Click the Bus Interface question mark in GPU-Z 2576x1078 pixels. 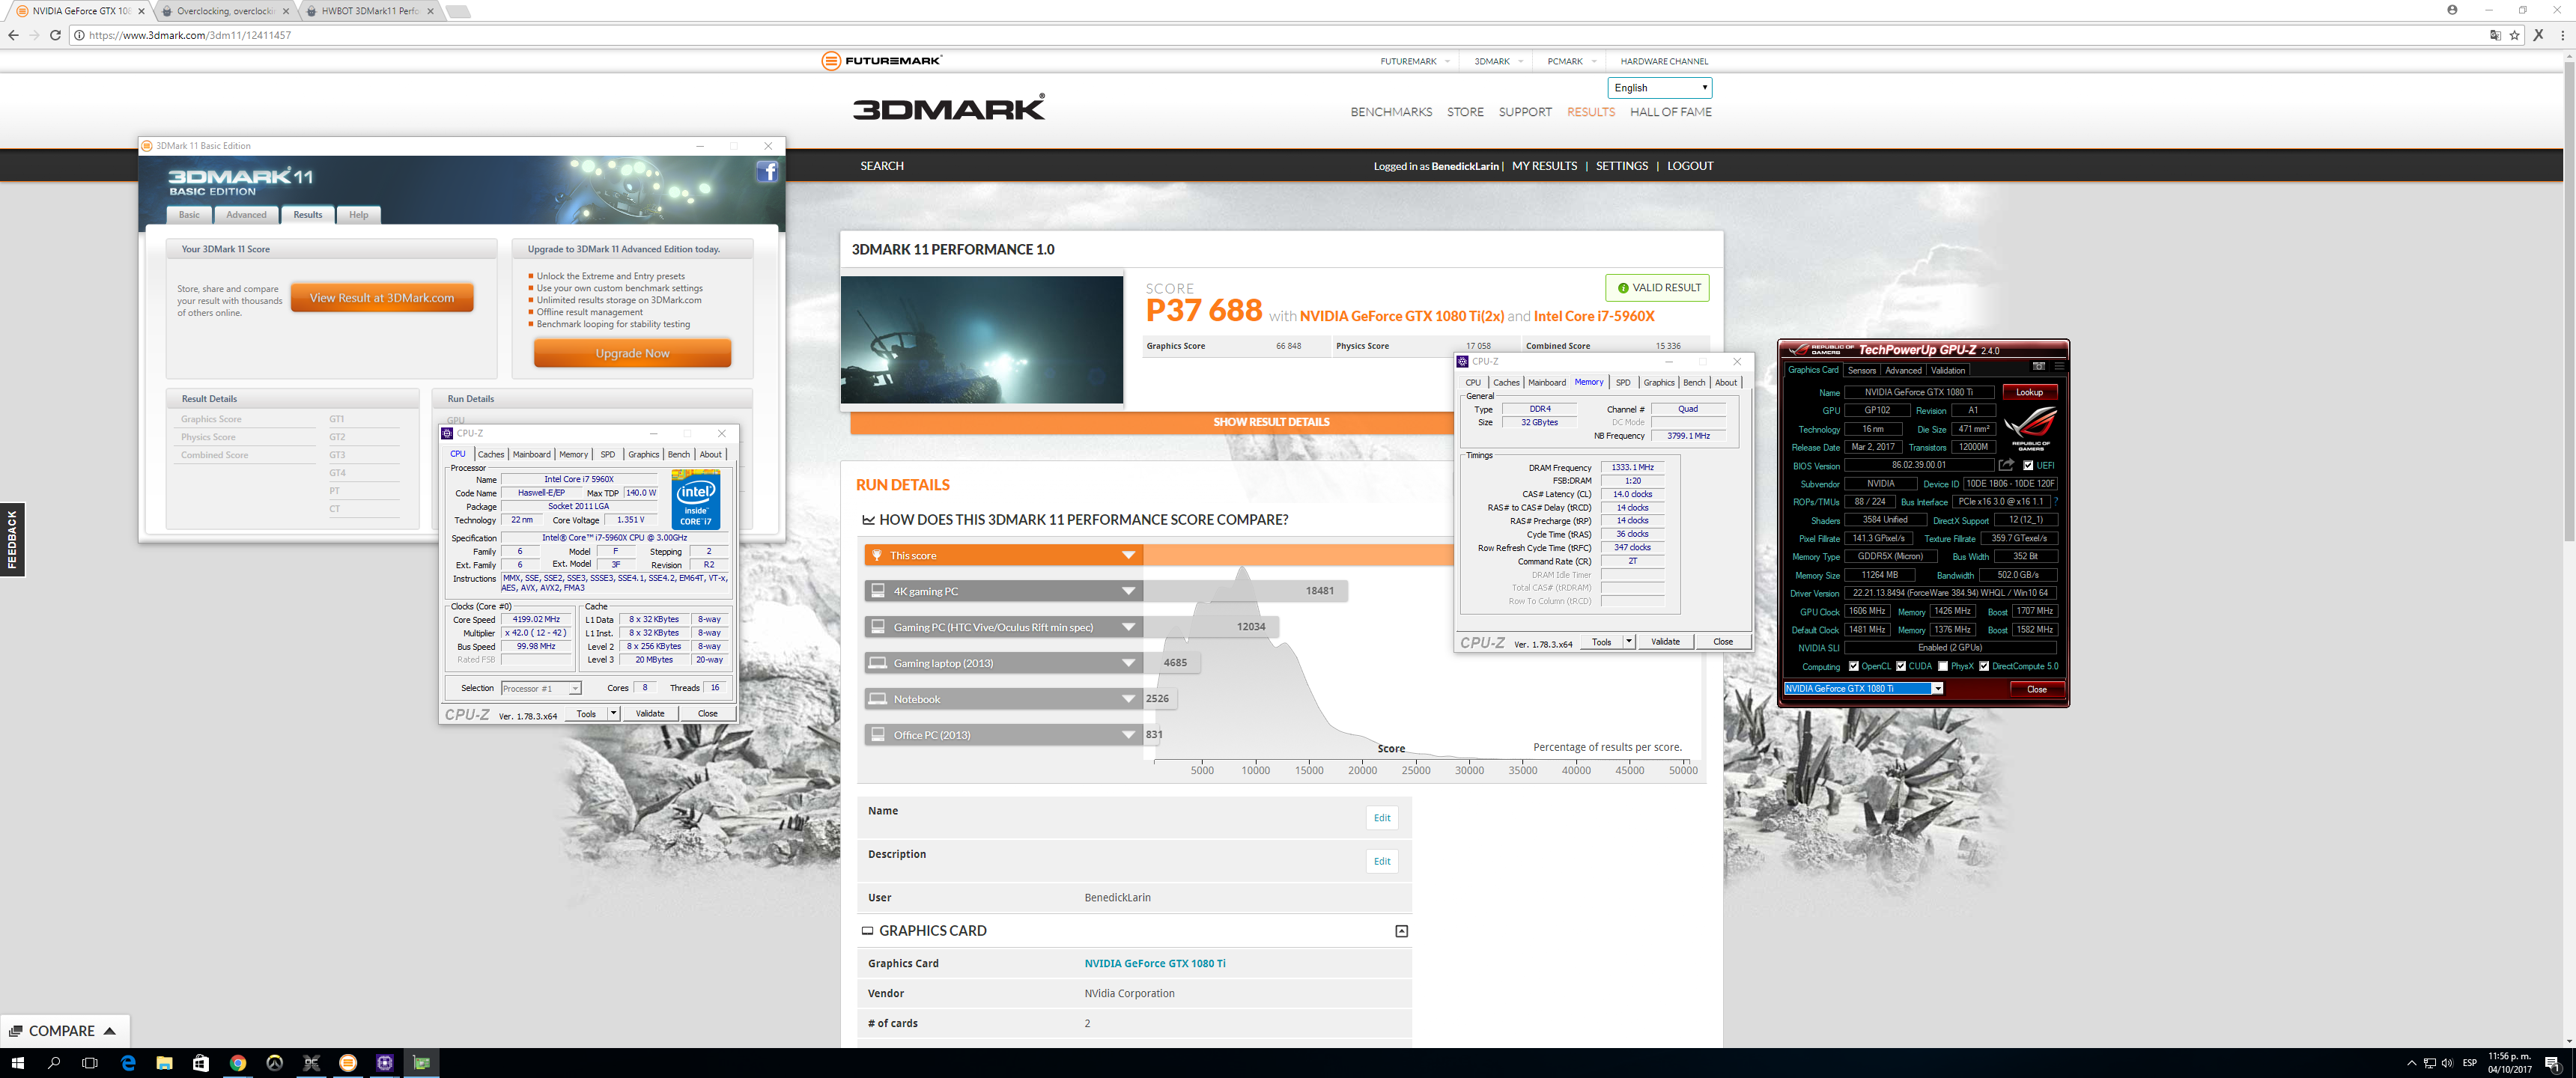[x=2056, y=502]
